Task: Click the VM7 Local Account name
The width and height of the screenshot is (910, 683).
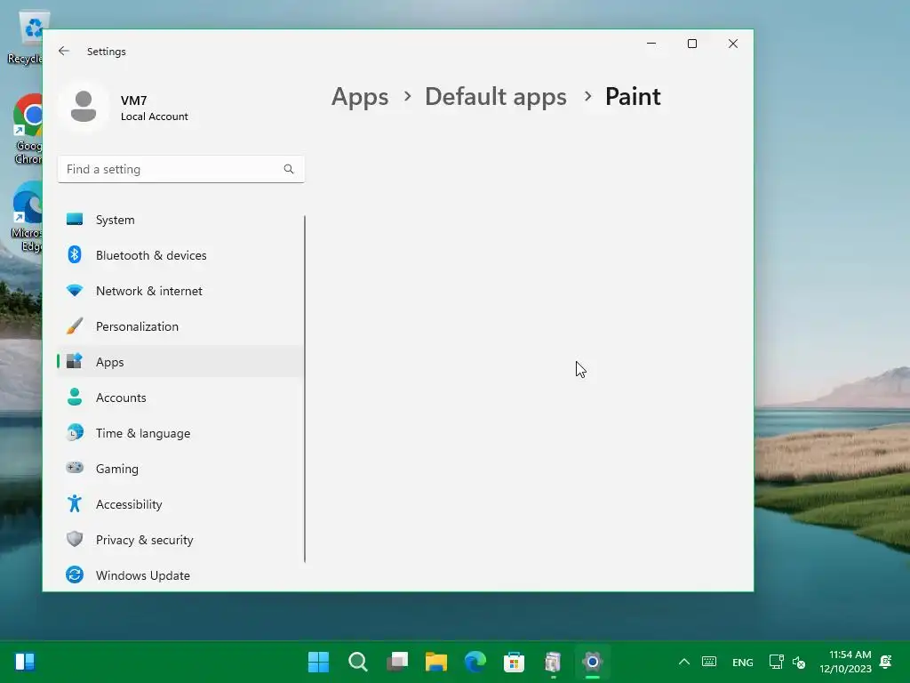Action: [155, 108]
